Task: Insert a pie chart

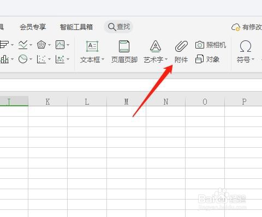Action: (23, 59)
